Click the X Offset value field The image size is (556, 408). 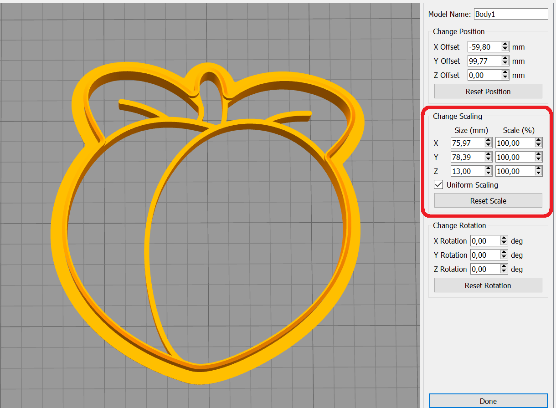tap(484, 47)
